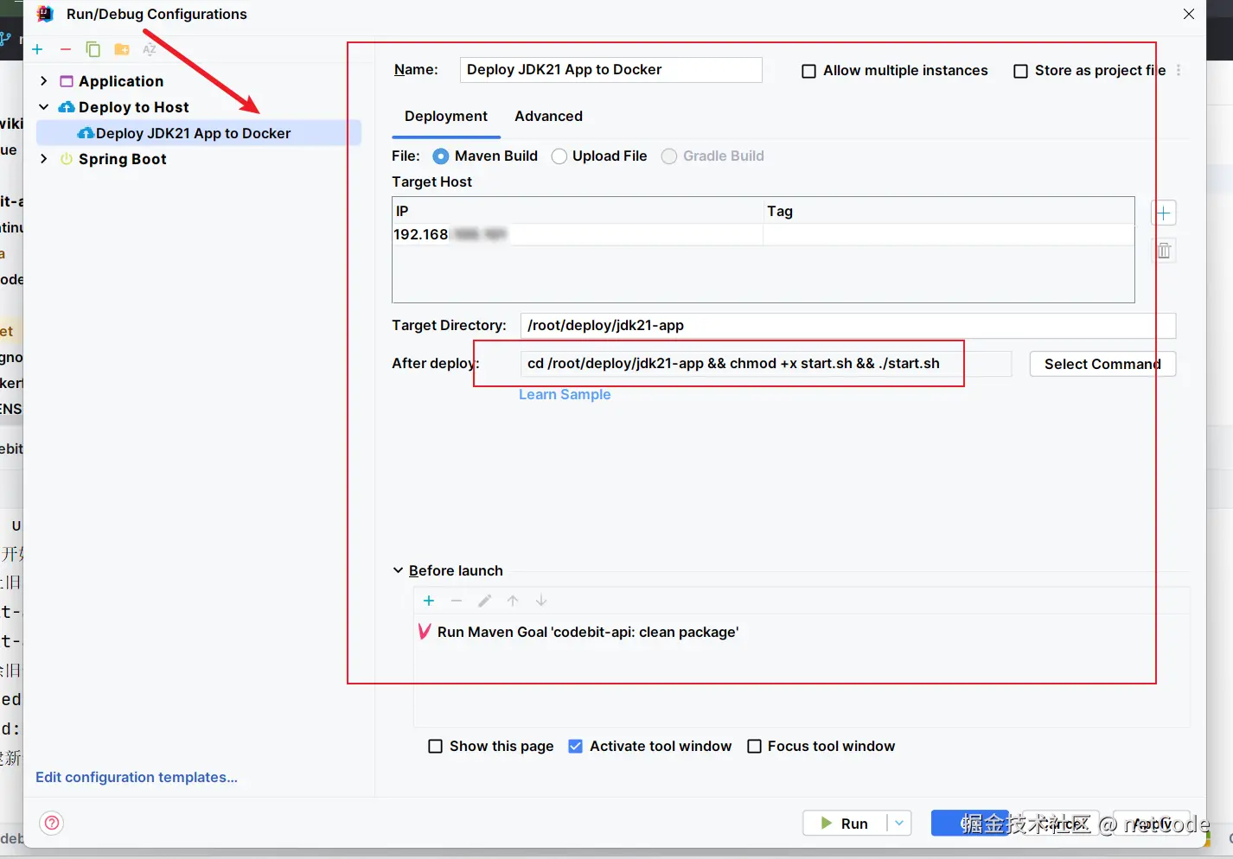Add a new target host row
The height and width of the screenshot is (859, 1233).
pyautogui.click(x=1164, y=213)
